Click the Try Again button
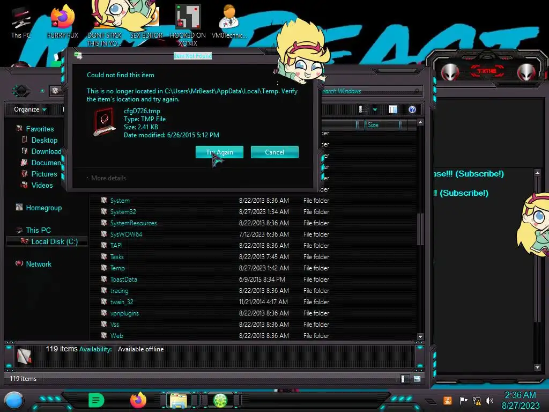 [219, 152]
